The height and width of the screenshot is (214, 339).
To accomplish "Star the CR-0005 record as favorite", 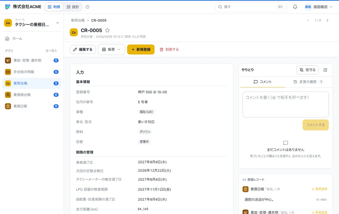I will point(107,30).
